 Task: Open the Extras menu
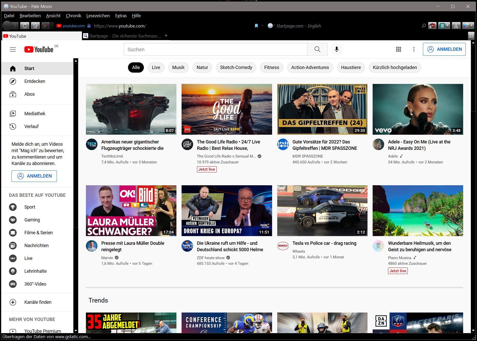(x=121, y=16)
